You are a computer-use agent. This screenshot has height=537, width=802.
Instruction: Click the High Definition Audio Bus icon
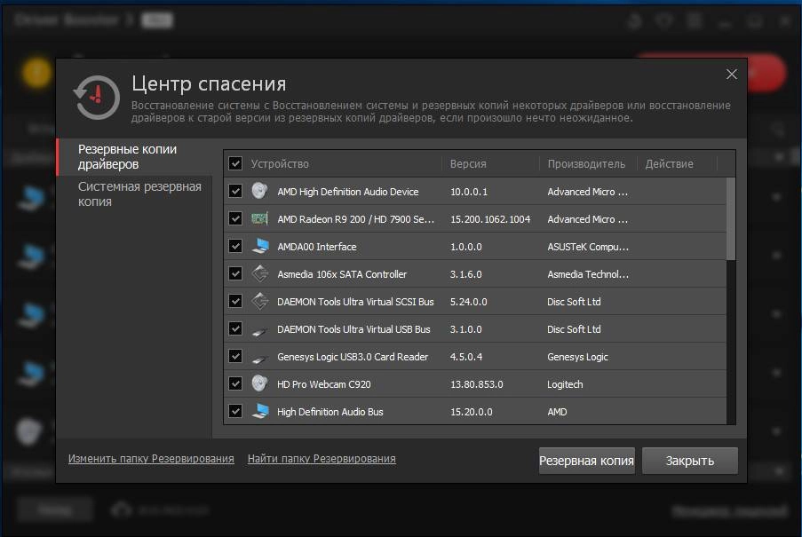click(x=260, y=411)
